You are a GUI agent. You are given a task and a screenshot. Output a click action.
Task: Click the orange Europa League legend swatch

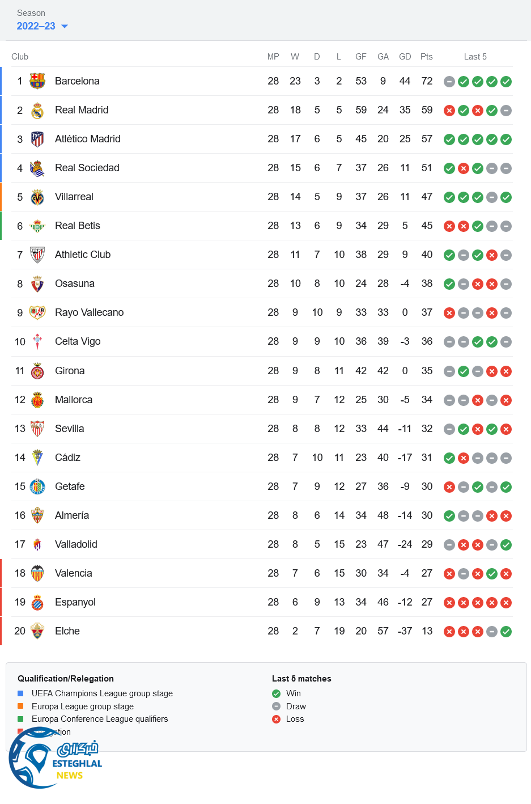[x=20, y=706]
